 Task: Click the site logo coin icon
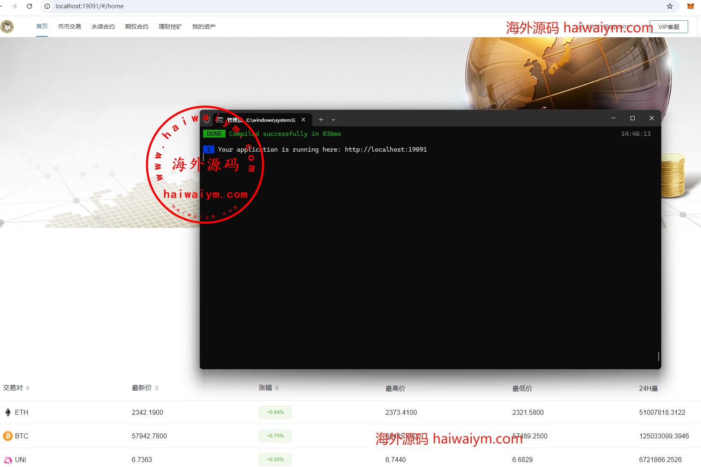(x=7, y=27)
